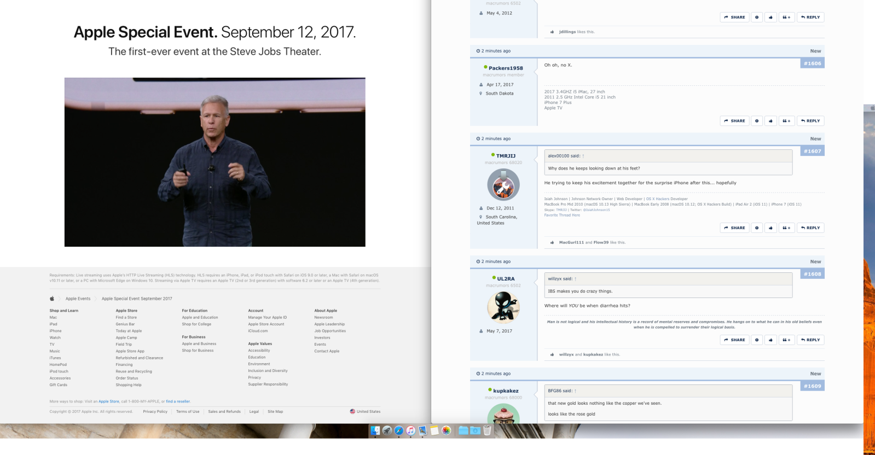The height and width of the screenshot is (455, 875).
Task: Open Notes app from the Dock
Action: pyautogui.click(x=434, y=431)
